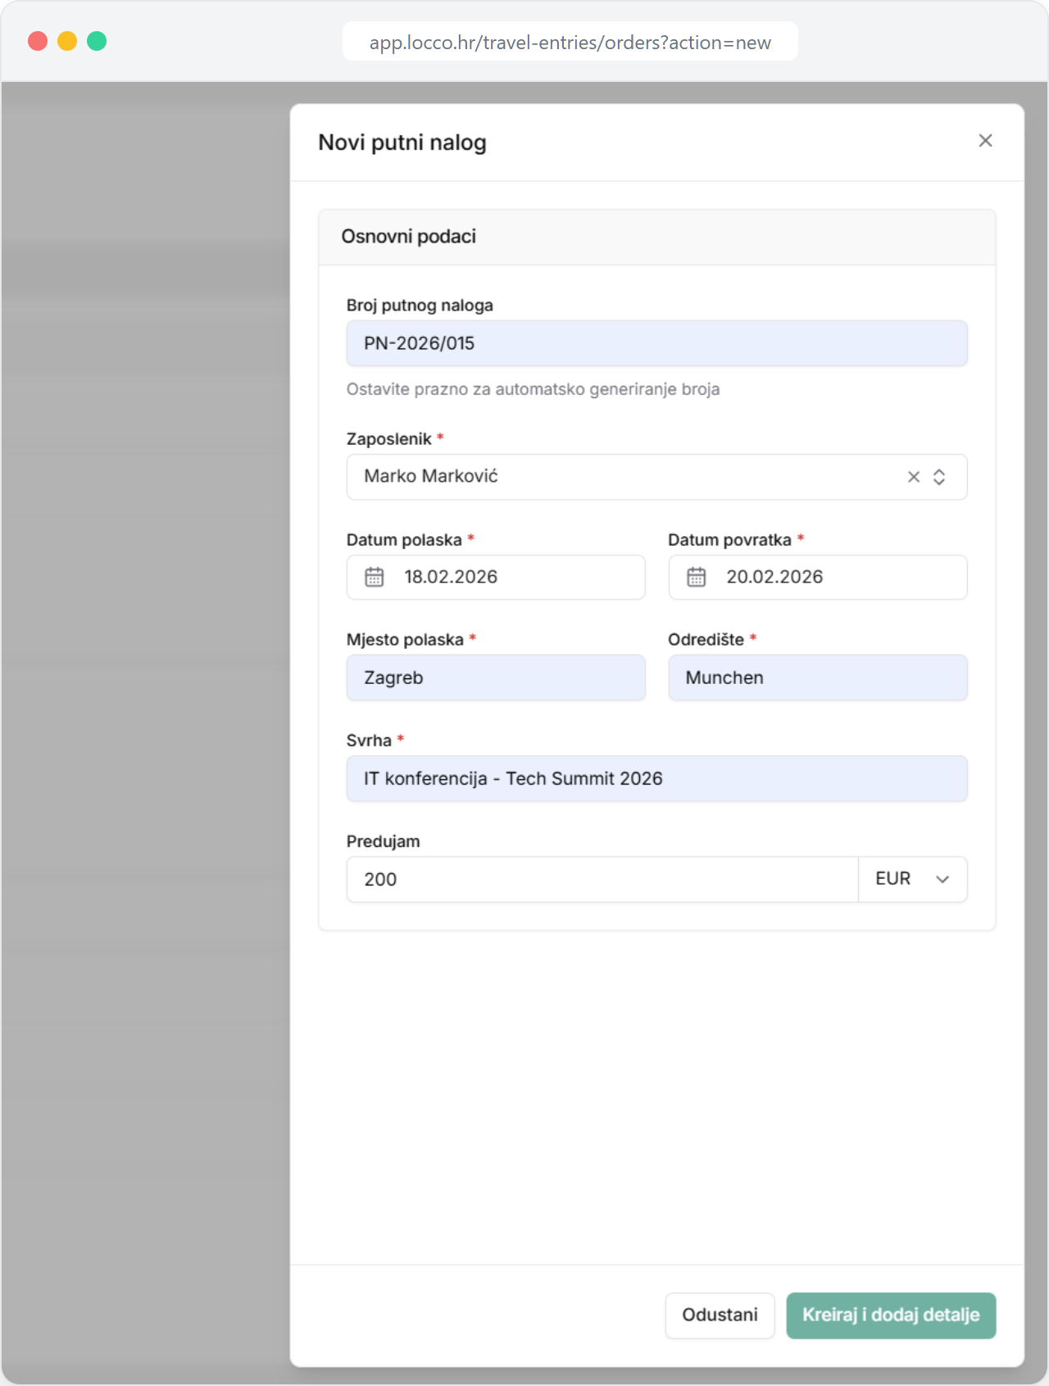
Task: Click Kreiraj i dodaj detalje button
Action: 891,1316
